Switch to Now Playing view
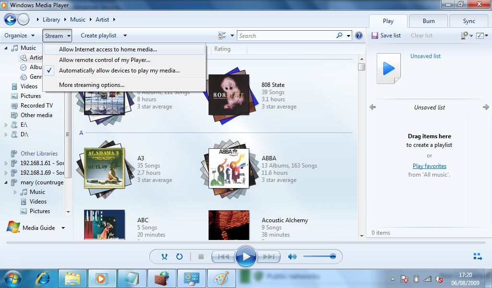The width and height of the screenshot is (492, 288). [477, 257]
